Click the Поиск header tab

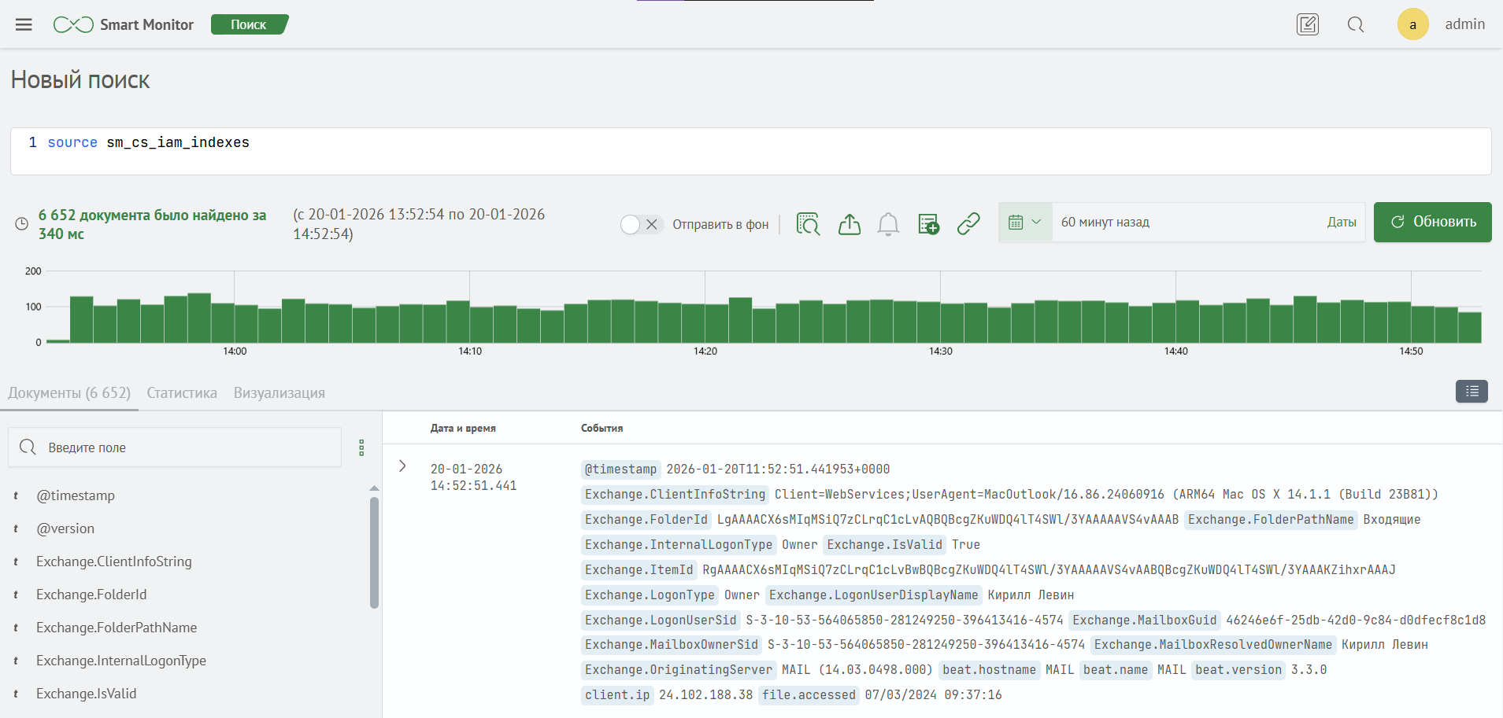coord(249,24)
